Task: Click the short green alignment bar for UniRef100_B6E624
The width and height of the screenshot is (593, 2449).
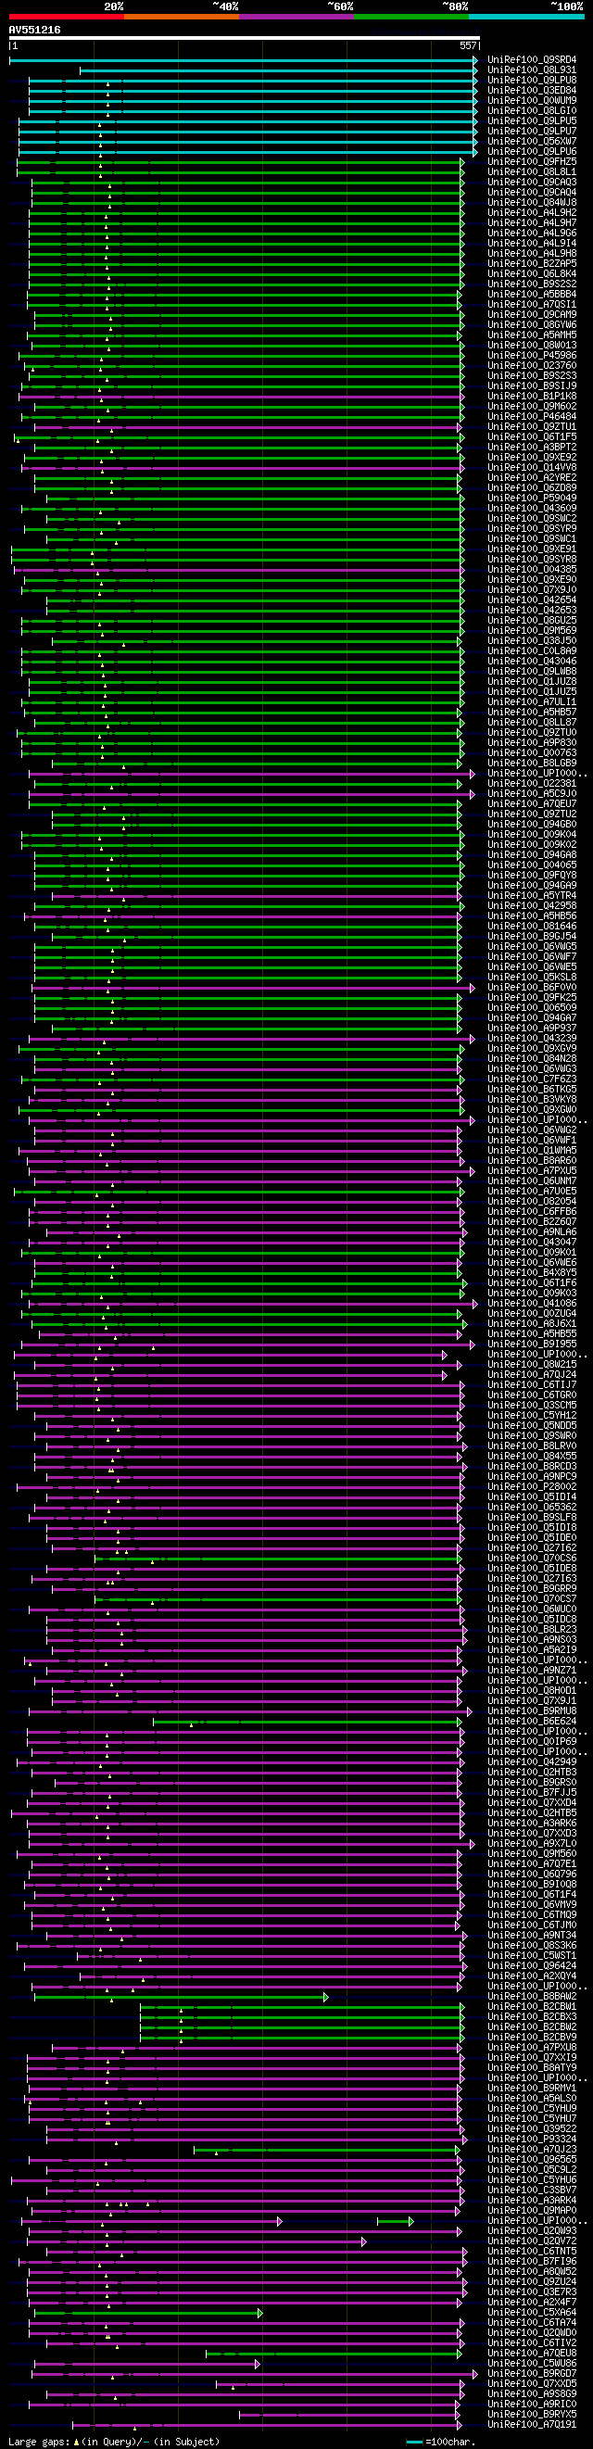Action: 307,1722
